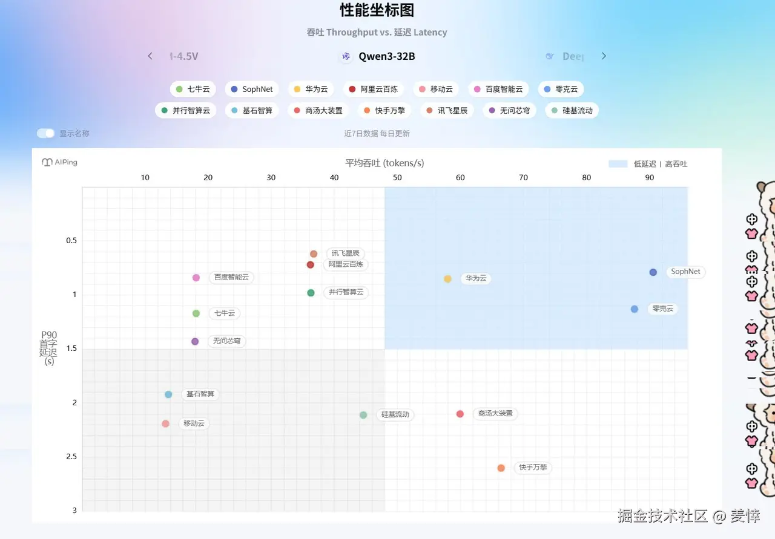Toggle the 百度智能云 provider filter
Screen dimensions: 775x539
coord(499,89)
